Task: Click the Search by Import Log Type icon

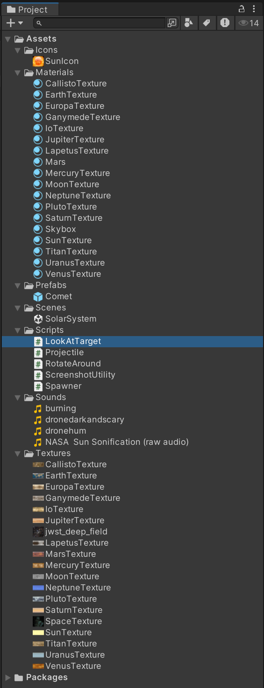Action: (x=225, y=22)
